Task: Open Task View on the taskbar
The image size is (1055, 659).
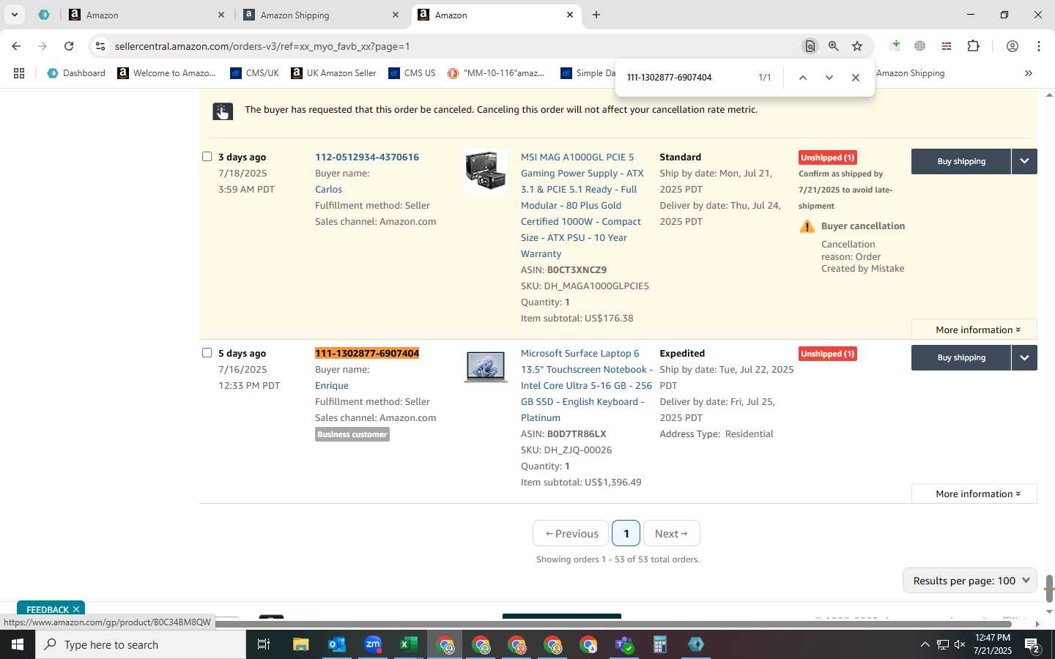Action: 264,644
